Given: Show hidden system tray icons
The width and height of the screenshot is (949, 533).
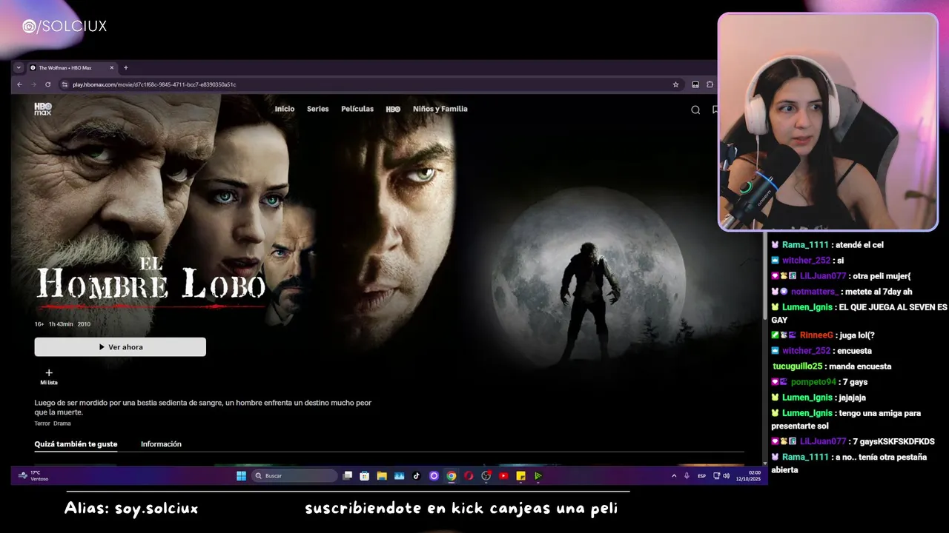Looking at the screenshot, I should tap(674, 476).
